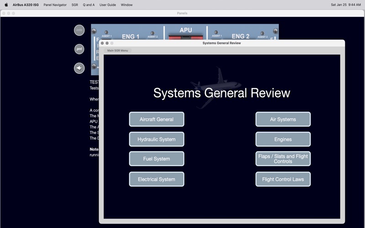Click the back arrow round button
This screenshot has height=228, width=365.
[79, 68]
